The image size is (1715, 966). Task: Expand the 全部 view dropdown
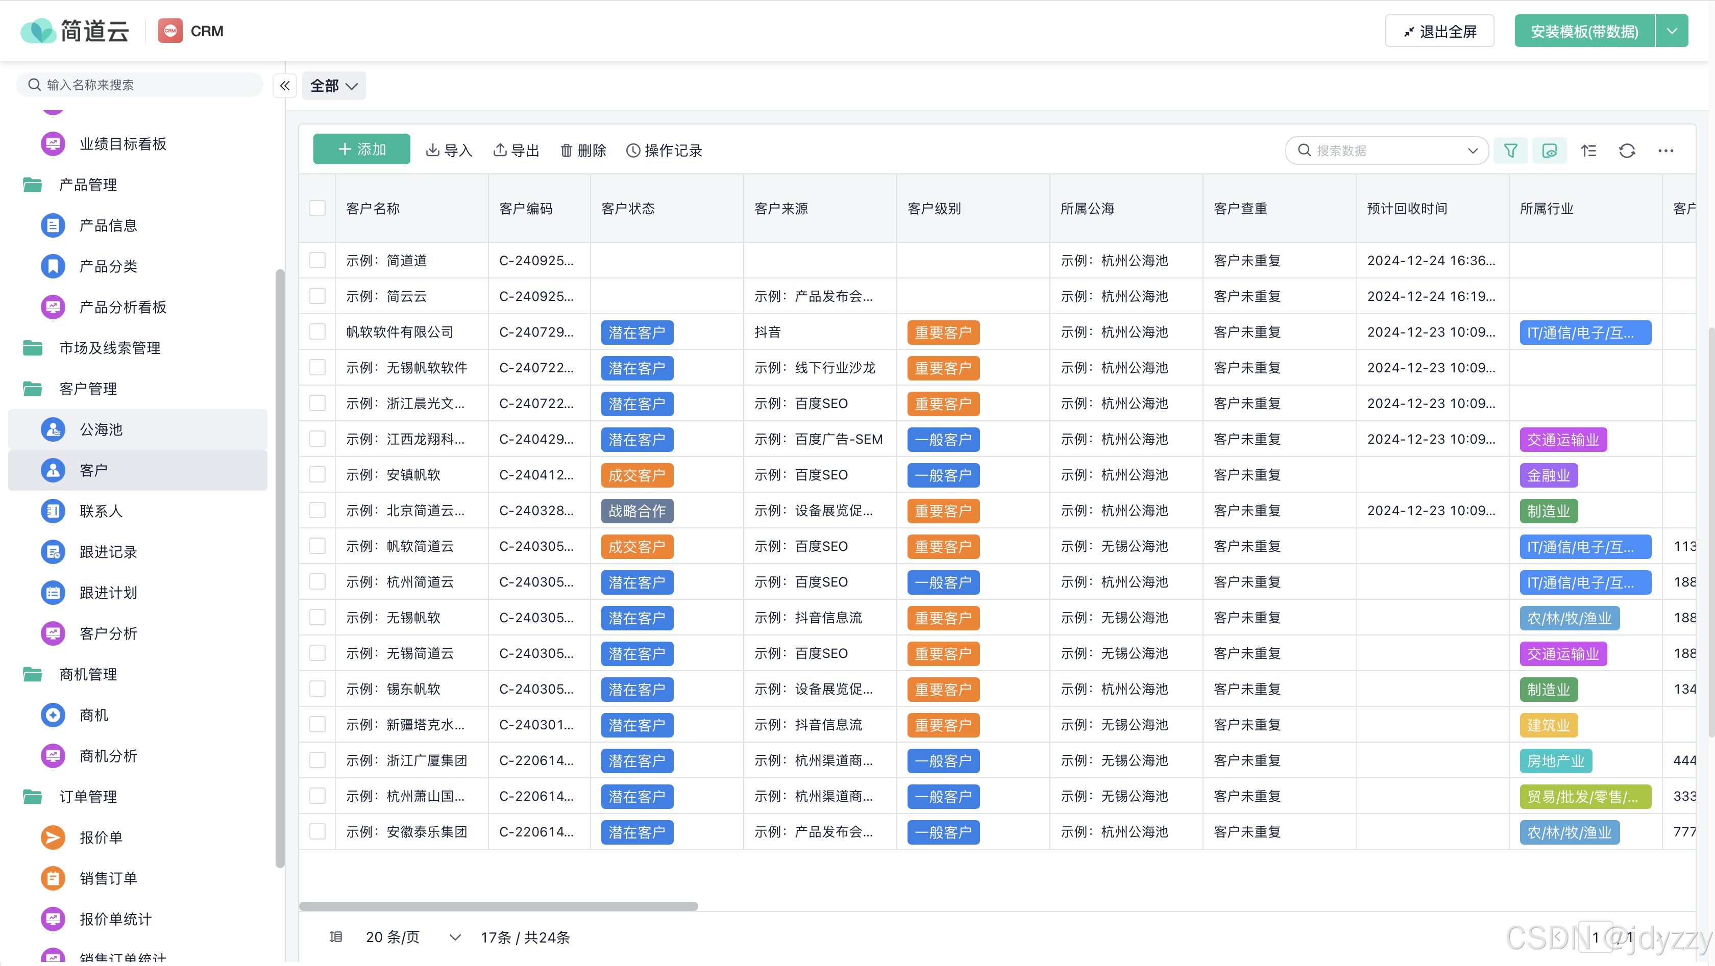(333, 86)
